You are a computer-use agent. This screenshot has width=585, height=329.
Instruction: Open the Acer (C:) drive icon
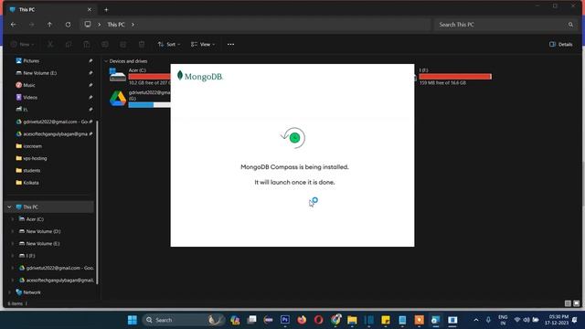pyautogui.click(x=118, y=75)
